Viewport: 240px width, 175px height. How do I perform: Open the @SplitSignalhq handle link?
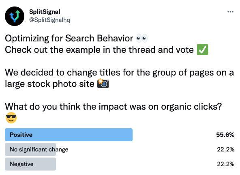[49, 20]
